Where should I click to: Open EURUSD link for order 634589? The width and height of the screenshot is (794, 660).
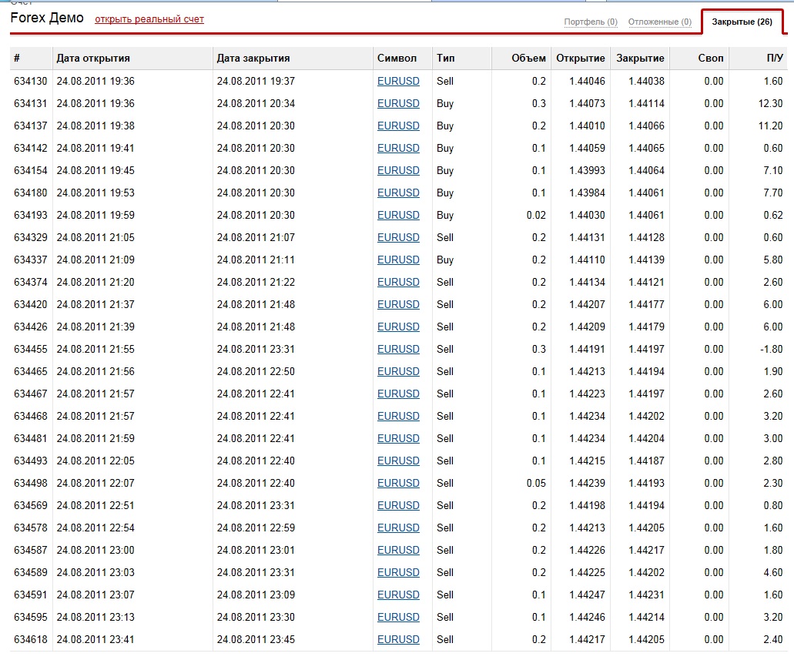click(x=398, y=572)
